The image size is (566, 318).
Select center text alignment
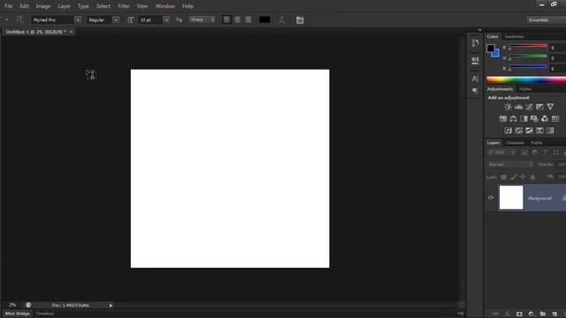pyautogui.click(x=237, y=19)
